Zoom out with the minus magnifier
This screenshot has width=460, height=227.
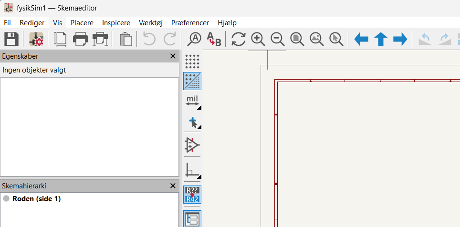[278, 39]
